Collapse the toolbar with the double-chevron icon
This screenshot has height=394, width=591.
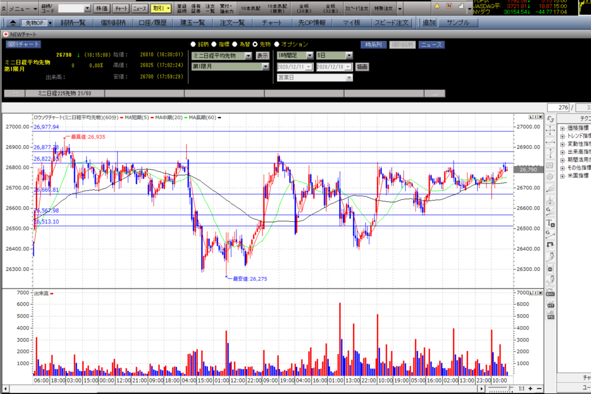(3, 8)
